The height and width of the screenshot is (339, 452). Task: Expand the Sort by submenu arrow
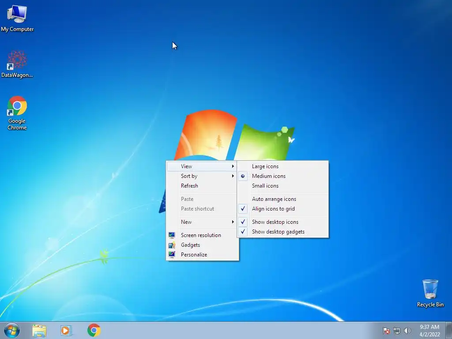[x=233, y=176]
